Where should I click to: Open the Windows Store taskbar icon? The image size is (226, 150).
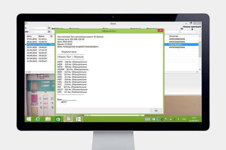point(58,119)
